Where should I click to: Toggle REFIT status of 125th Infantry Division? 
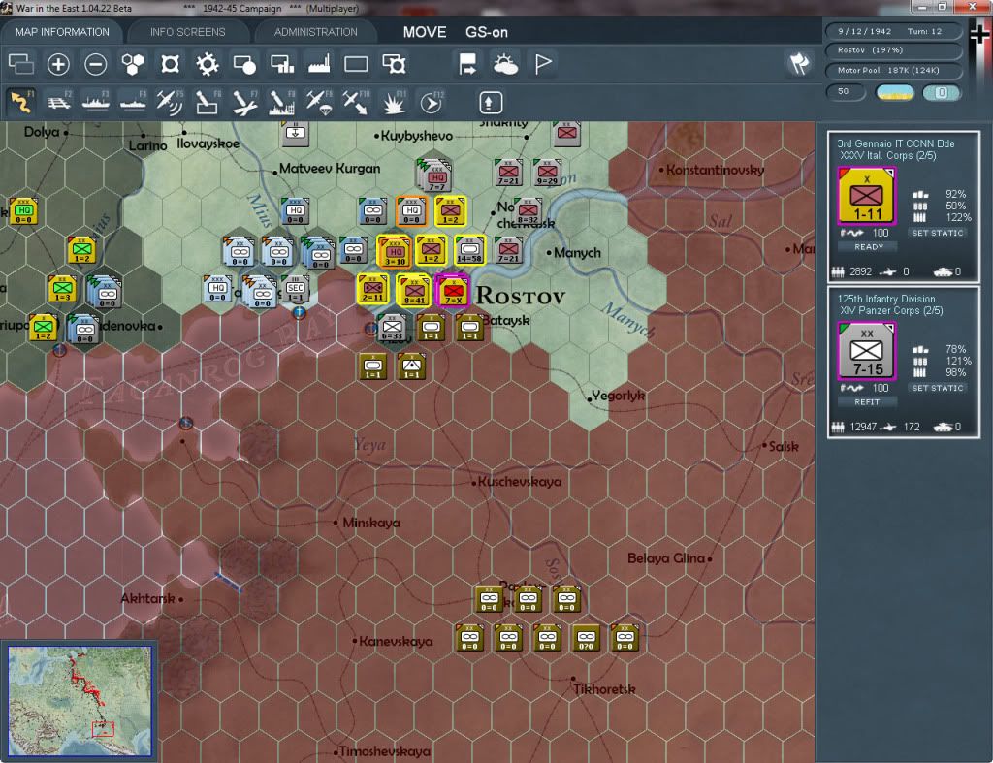point(867,402)
